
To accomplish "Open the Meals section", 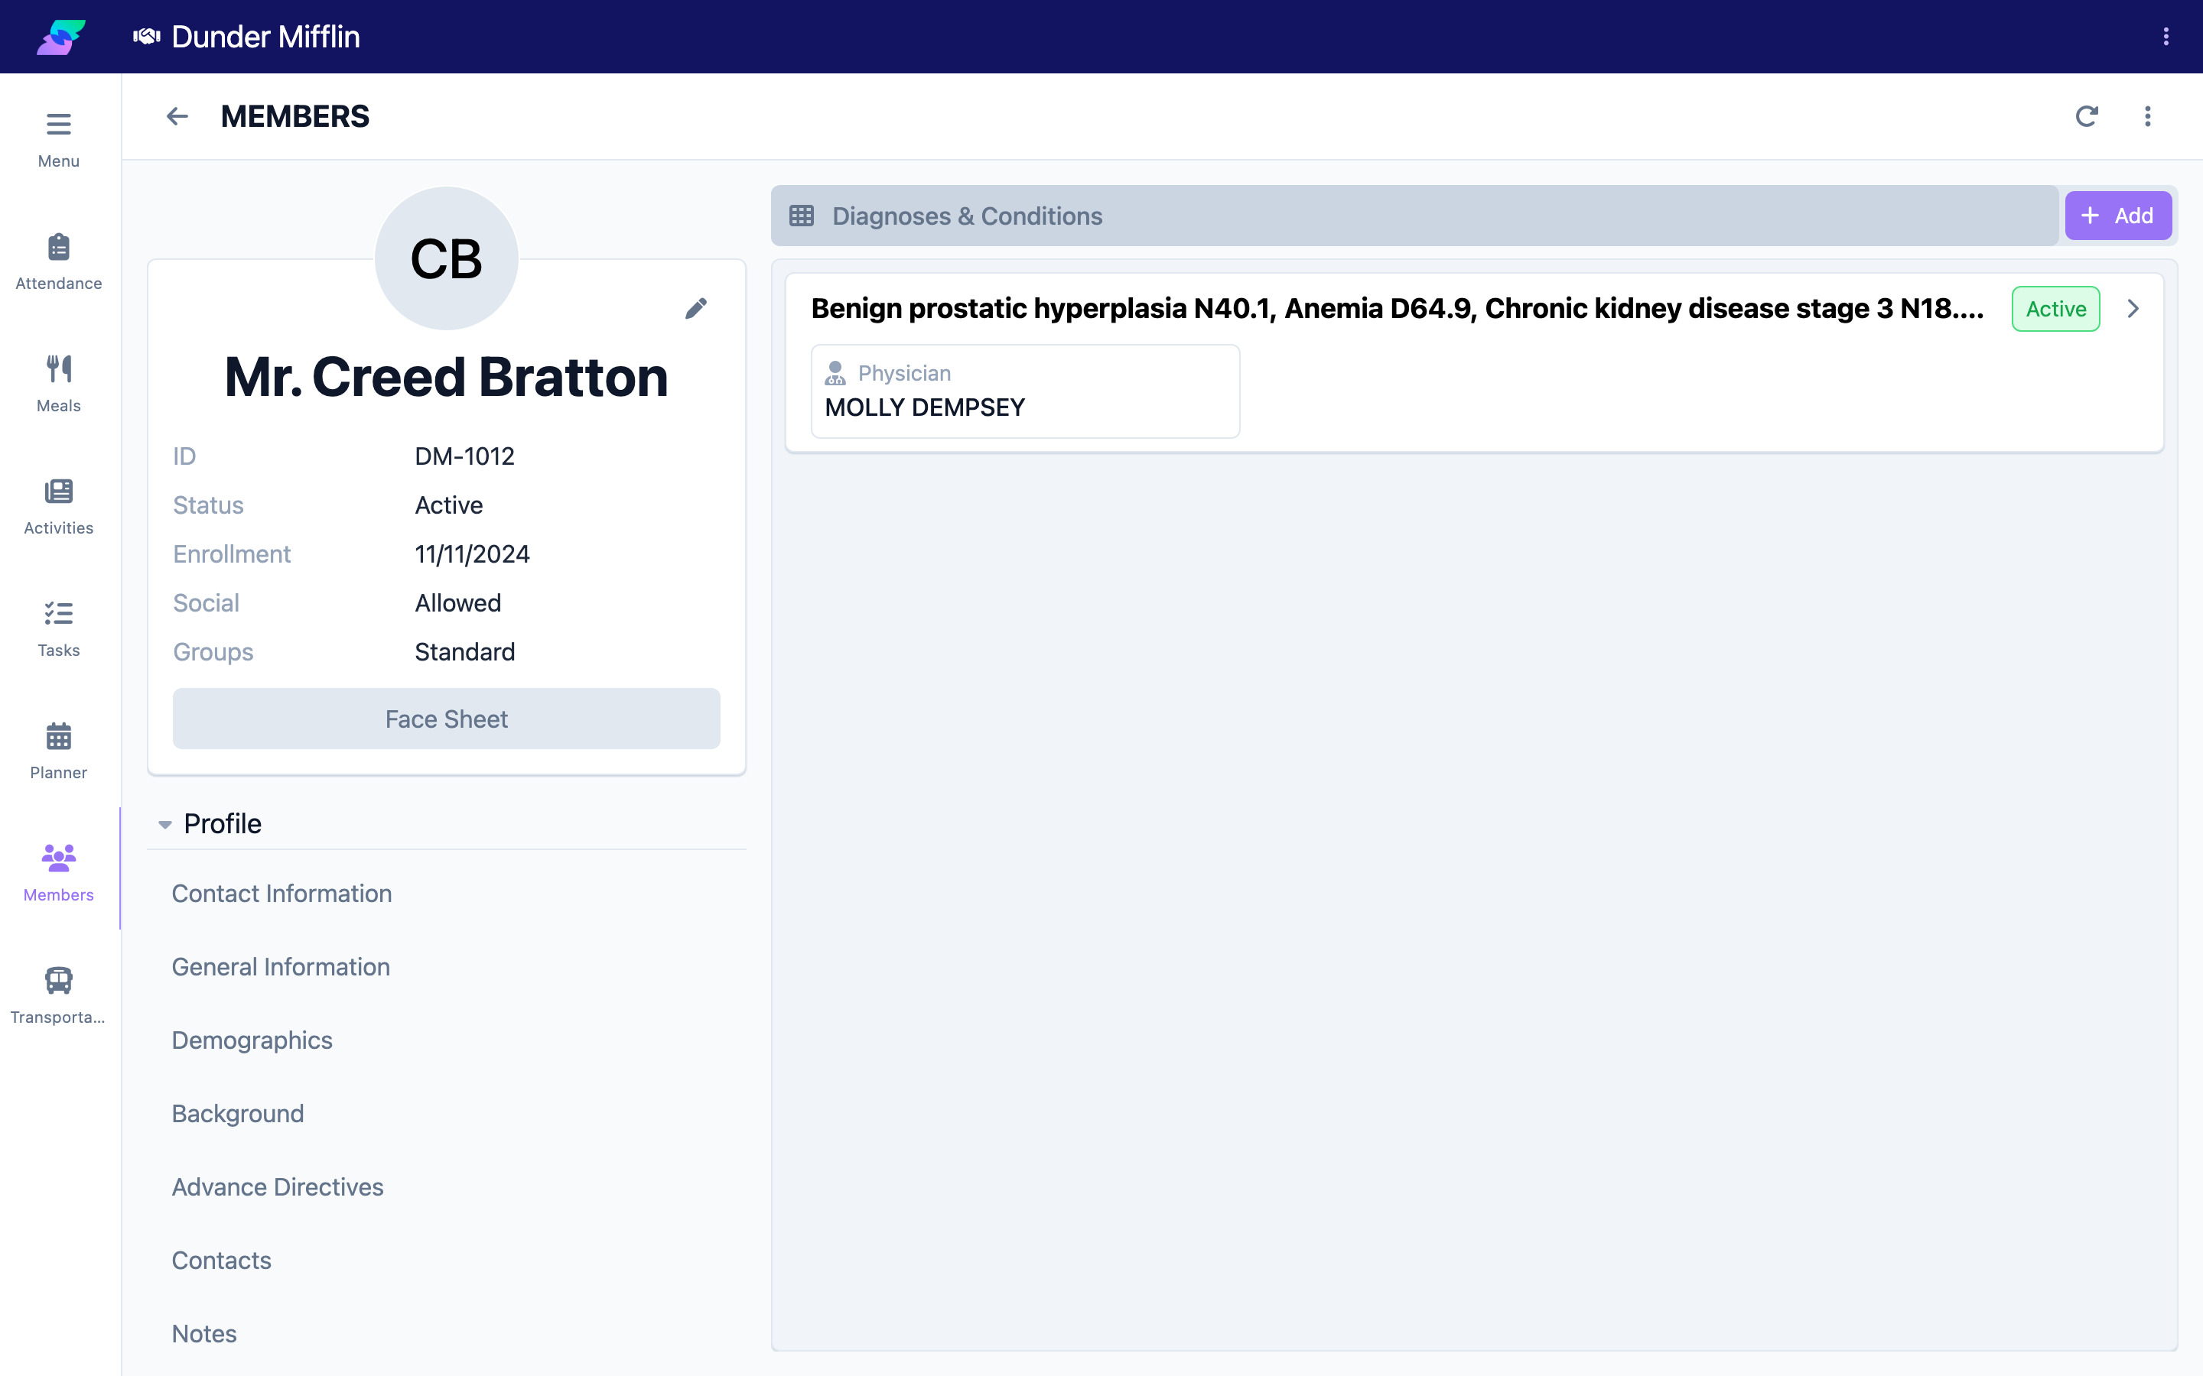I will pos(58,383).
